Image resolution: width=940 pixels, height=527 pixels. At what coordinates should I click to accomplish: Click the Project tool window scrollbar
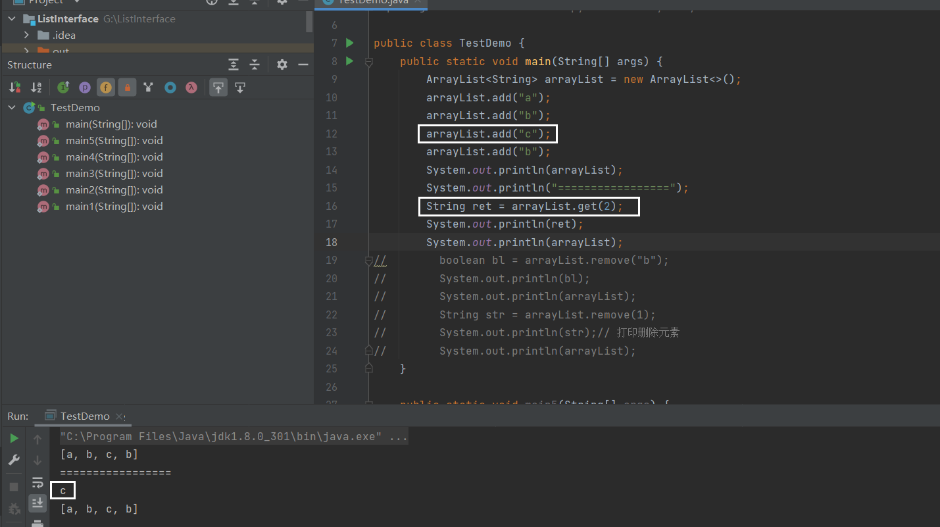(x=309, y=22)
